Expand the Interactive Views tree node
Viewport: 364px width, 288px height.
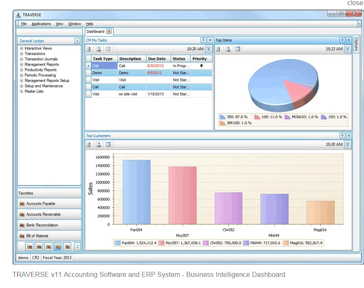point(21,48)
